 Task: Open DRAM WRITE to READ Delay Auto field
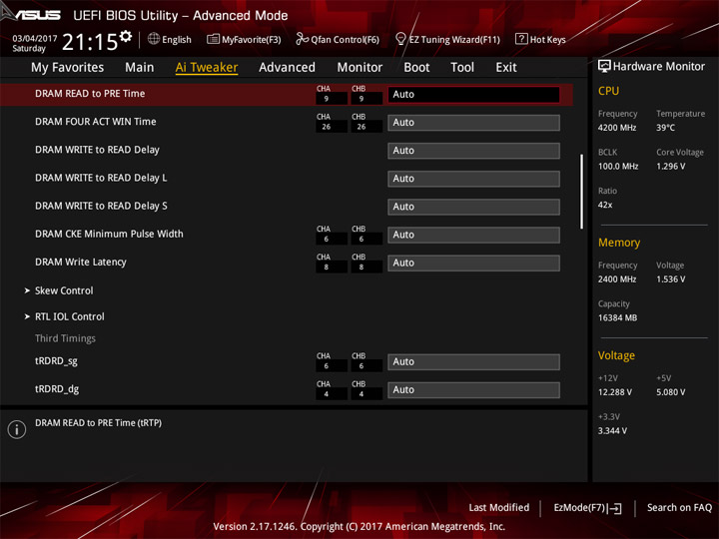[x=473, y=151]
